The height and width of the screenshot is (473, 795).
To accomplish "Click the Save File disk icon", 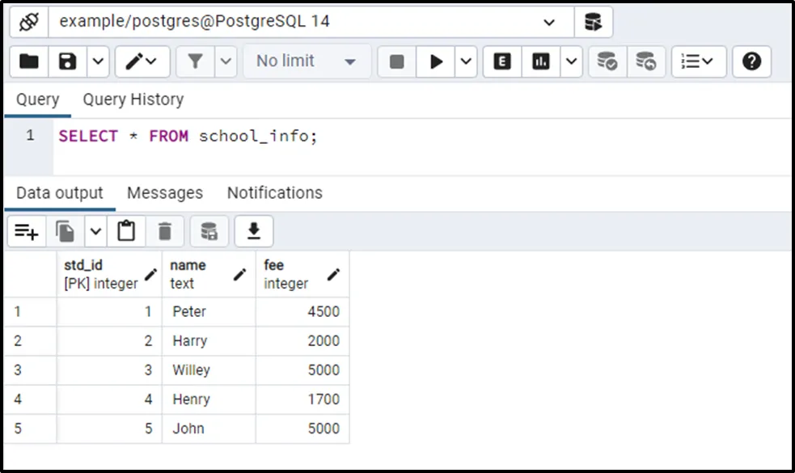I will (x=68, y=61).
